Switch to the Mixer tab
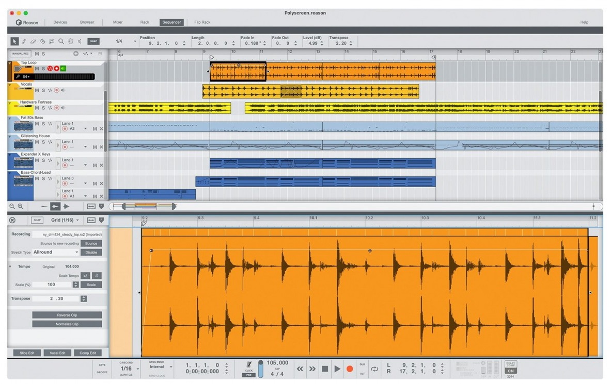 pos(118,22)
